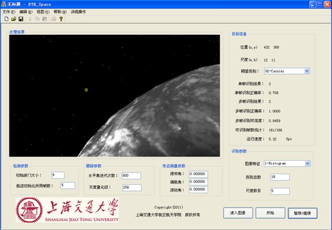The width and height of the screenshot is (332, 230).
Task: Click the 多帧识别正确率 value 1.0000
Action: (275, 111)
